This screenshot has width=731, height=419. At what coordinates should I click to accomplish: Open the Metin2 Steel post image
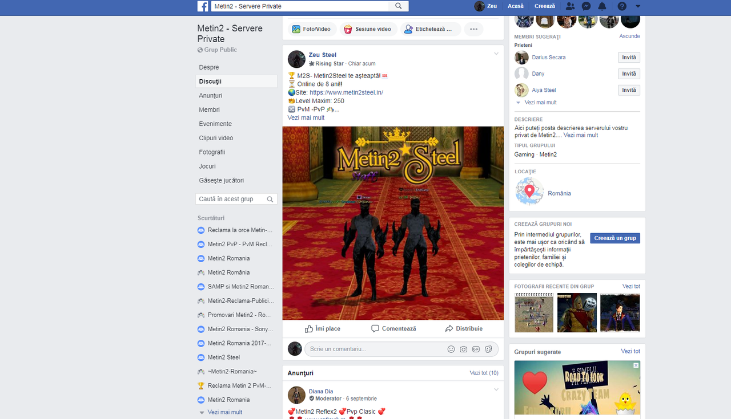pos(393,223)
